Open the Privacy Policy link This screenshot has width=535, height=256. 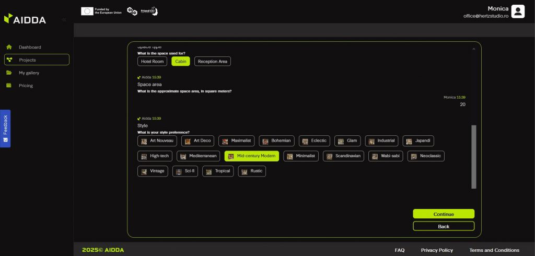[x=437, y=250]
